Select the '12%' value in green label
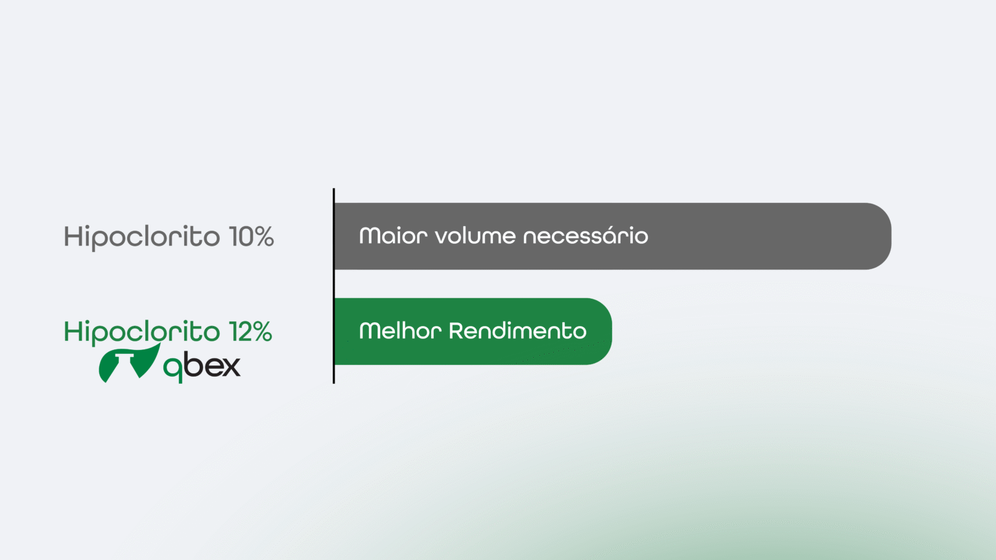 (x=250, y=332)
